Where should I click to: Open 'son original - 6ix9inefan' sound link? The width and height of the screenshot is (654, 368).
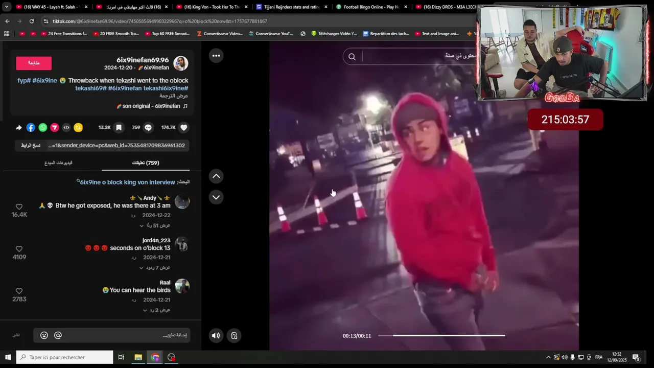coord(152,106)
